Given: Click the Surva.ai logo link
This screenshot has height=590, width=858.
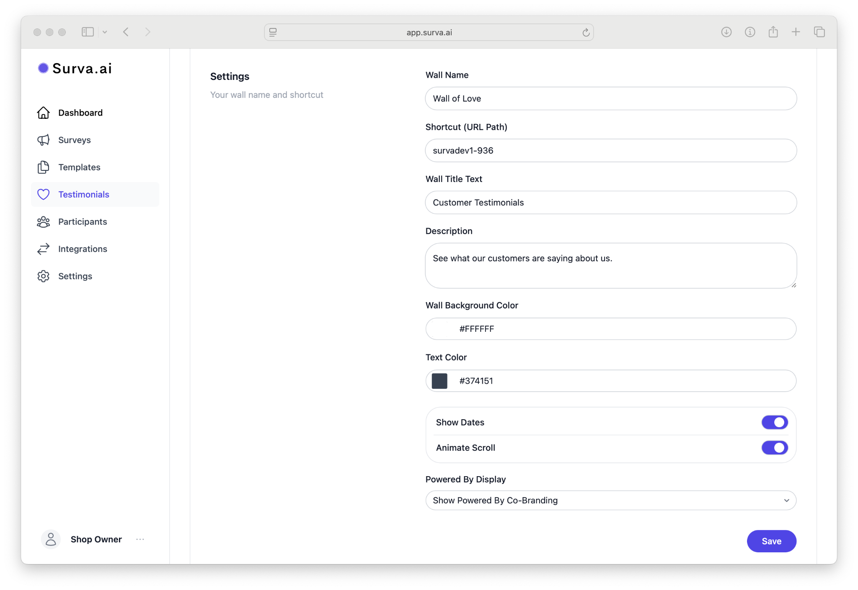Looking at the screenshot, I should click(75, 68).
